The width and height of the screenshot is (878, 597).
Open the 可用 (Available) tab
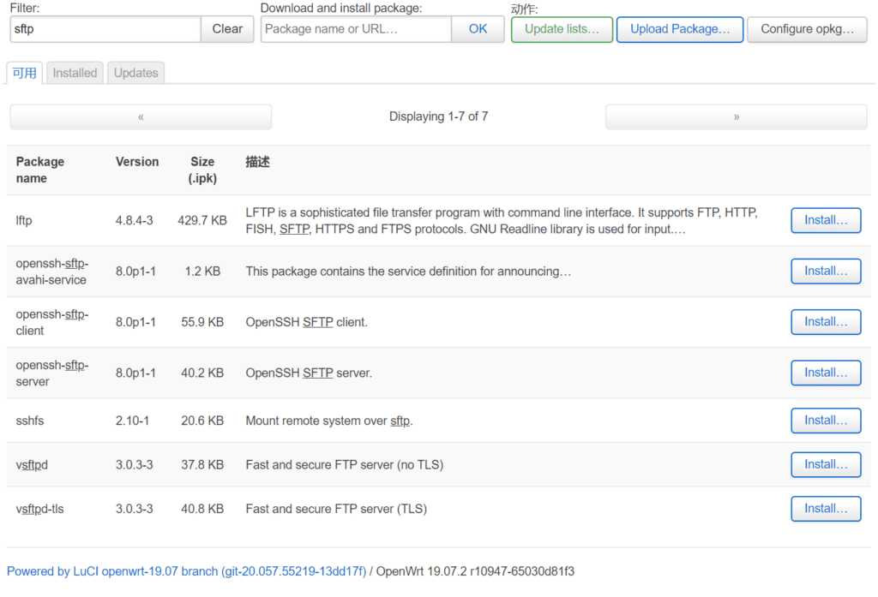pyautogui.click(x=24, y=73)
